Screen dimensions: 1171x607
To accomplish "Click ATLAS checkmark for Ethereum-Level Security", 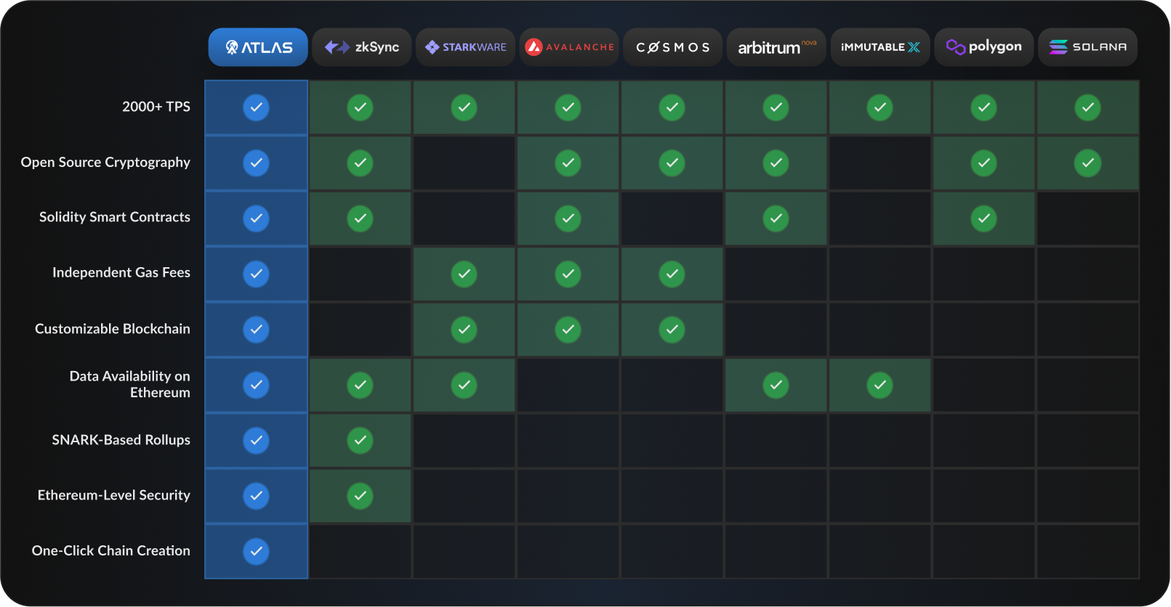I will pos(256,496).
